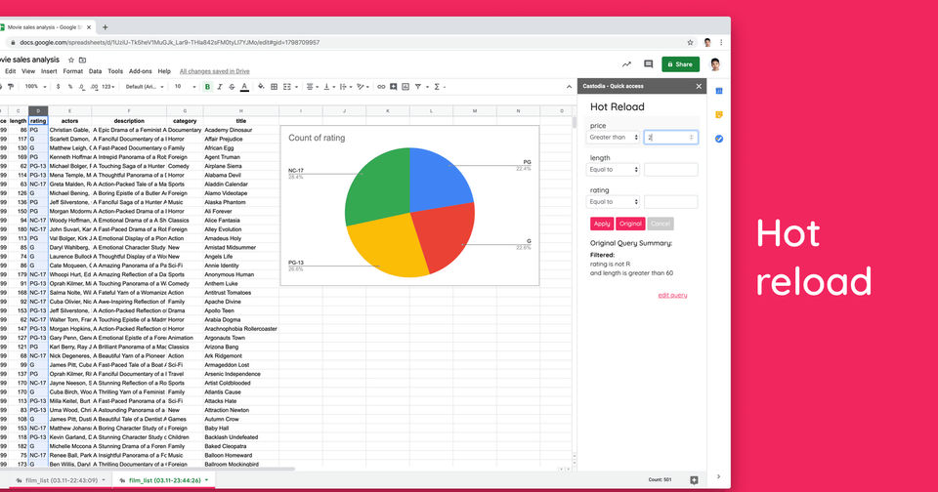Open the Format menu
The width and height of the screenshot is (938, 492).
pyautogui.click(x=73, y=71)
